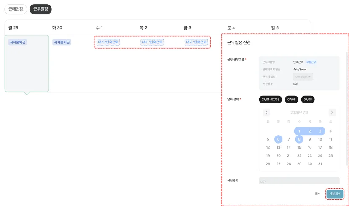
Task: Pick July 4 in the calendar
Action: point(330,131)
